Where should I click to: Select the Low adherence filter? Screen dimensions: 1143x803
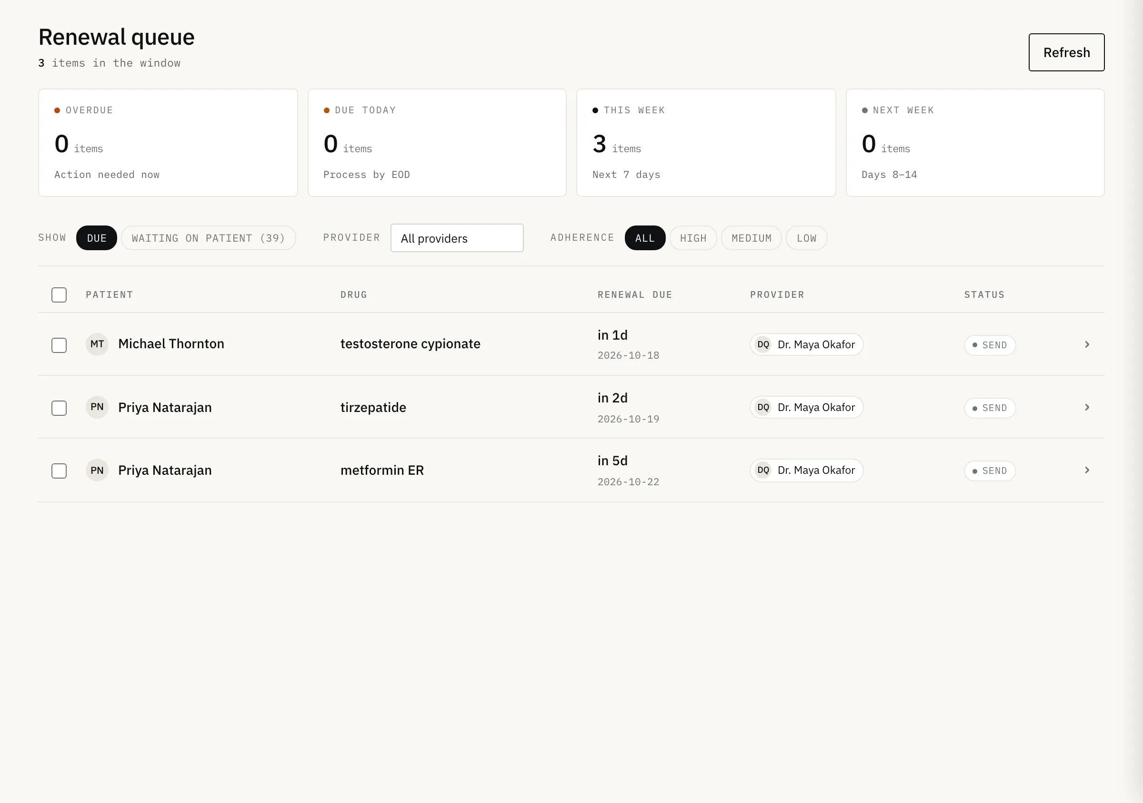[x=806, y=238]
